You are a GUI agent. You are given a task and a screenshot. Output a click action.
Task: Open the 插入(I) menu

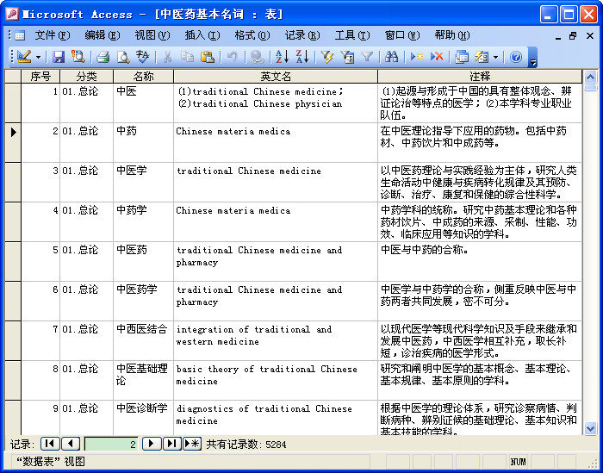[x=202, y=35]
